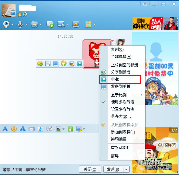Viewport: 179px width, 175px height.
Task: Expand screenshot options arrow
Action: 84,129
